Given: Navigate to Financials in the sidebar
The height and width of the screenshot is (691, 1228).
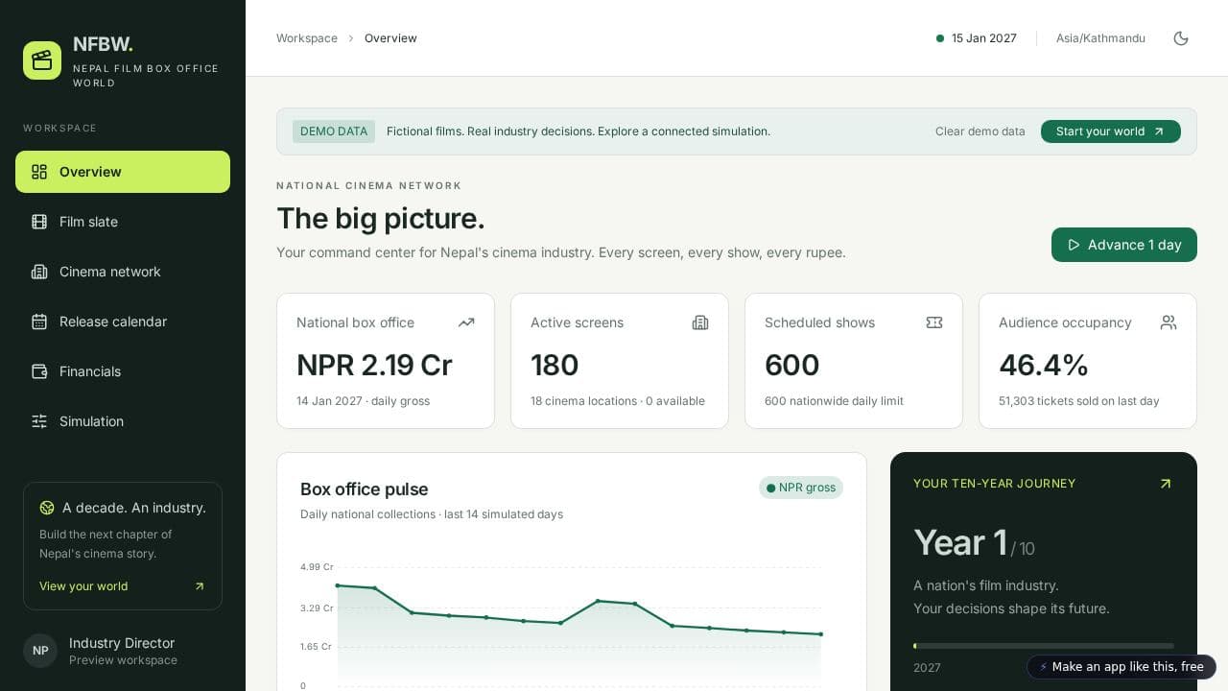Looking at the screenshot, I should tap(123, 371).
